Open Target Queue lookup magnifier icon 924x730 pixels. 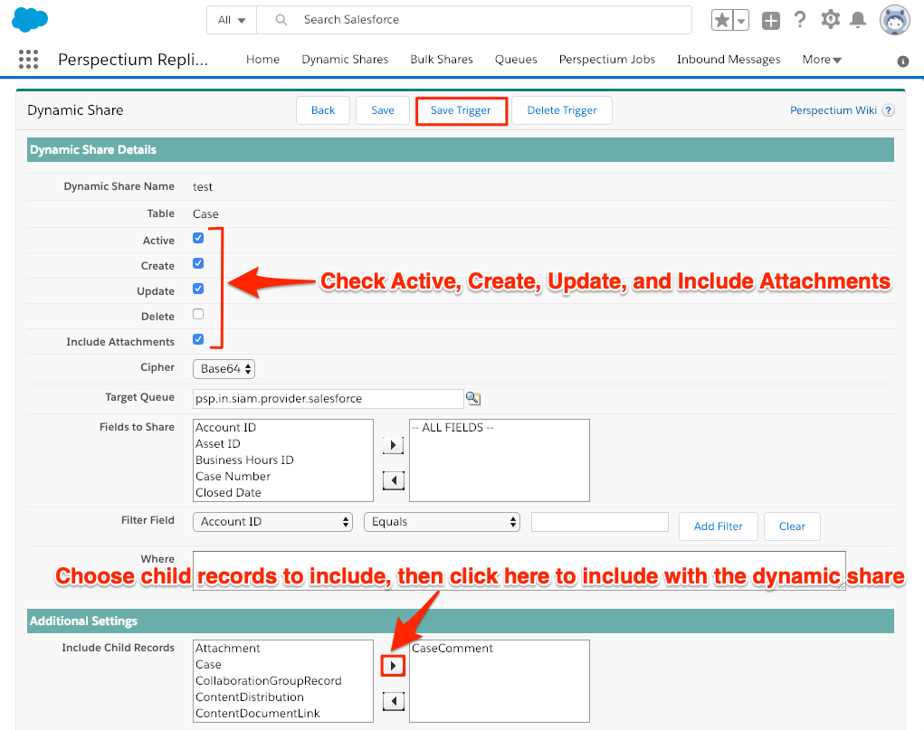(x=473, y=398)
